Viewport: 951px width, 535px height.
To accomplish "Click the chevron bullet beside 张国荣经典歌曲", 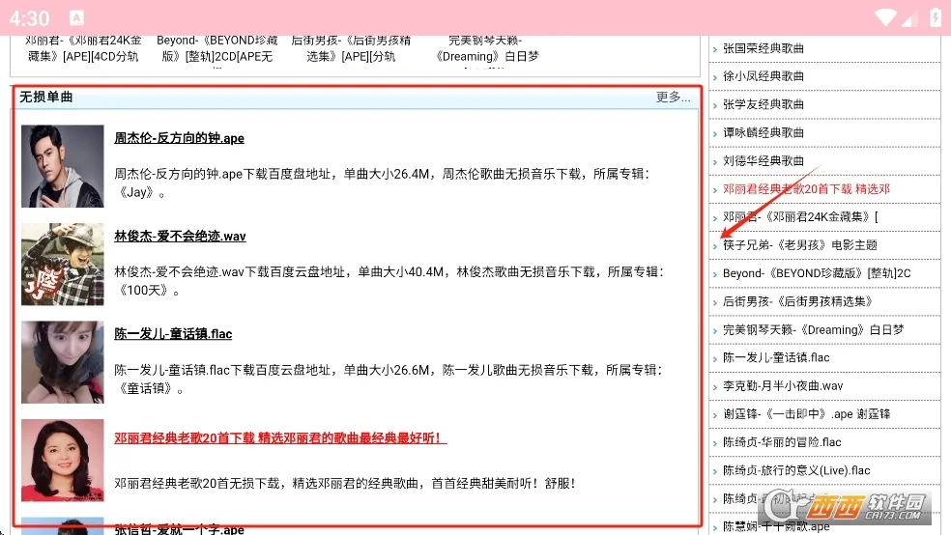I will pos(715,49).
